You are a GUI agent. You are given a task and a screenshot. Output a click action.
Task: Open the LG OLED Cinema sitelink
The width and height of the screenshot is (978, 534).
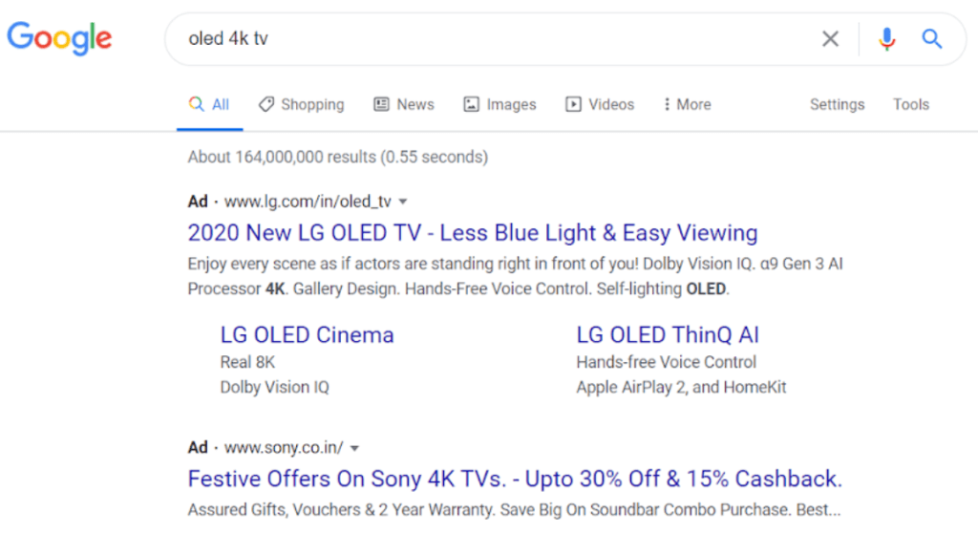point(307,335)
